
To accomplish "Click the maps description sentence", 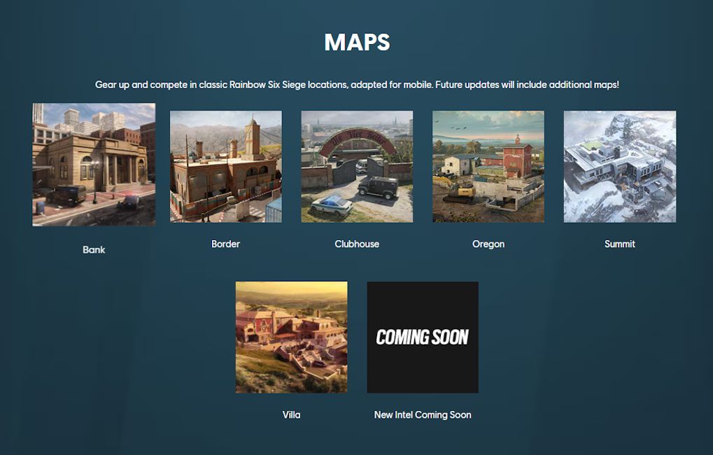I will click(356, 84).
